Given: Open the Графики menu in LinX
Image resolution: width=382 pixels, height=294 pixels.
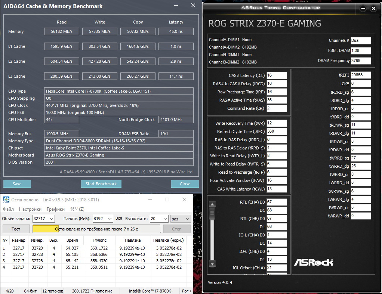Looking at the screenshot, I should pyautogui.click(x=56, y=209).
